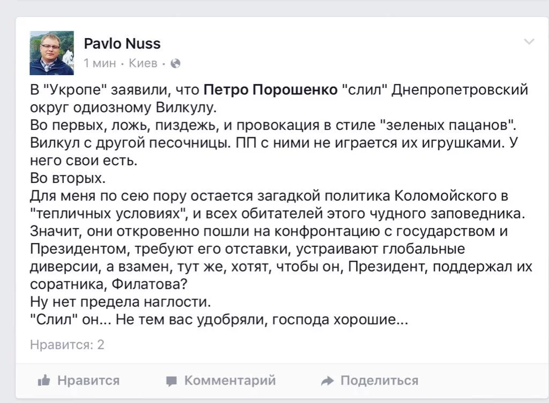View likers via "Нравится: 2" counter
The height and width of the screenshot is (403, 549).
pos(67,345)
